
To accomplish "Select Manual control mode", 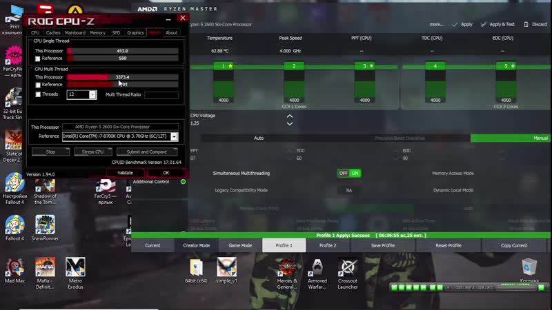I will click(x=511, y=138).
